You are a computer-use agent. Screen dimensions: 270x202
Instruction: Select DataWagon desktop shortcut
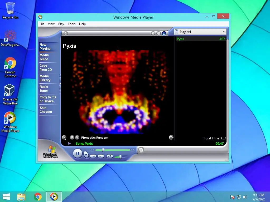[10, 38]
